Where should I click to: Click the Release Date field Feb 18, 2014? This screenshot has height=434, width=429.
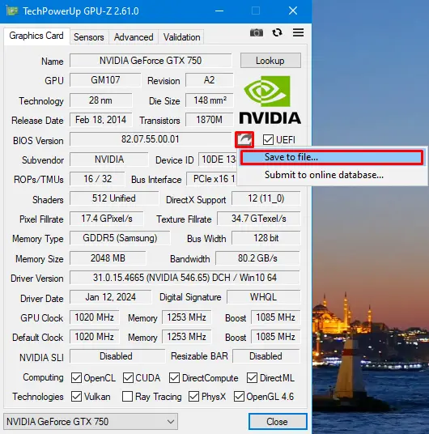[x=100, y=120]
